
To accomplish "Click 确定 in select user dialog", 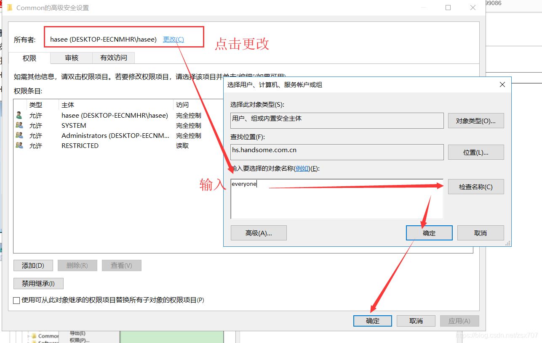I will (429, 233).
